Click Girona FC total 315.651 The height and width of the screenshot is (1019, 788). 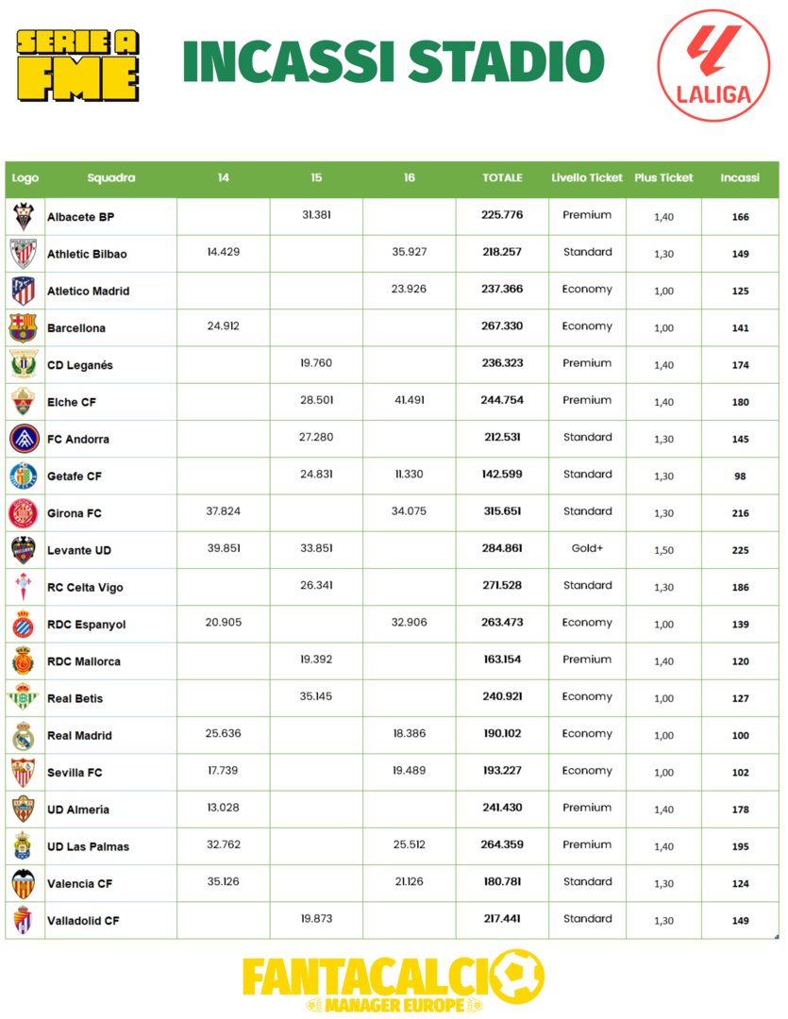pos(502,511)
